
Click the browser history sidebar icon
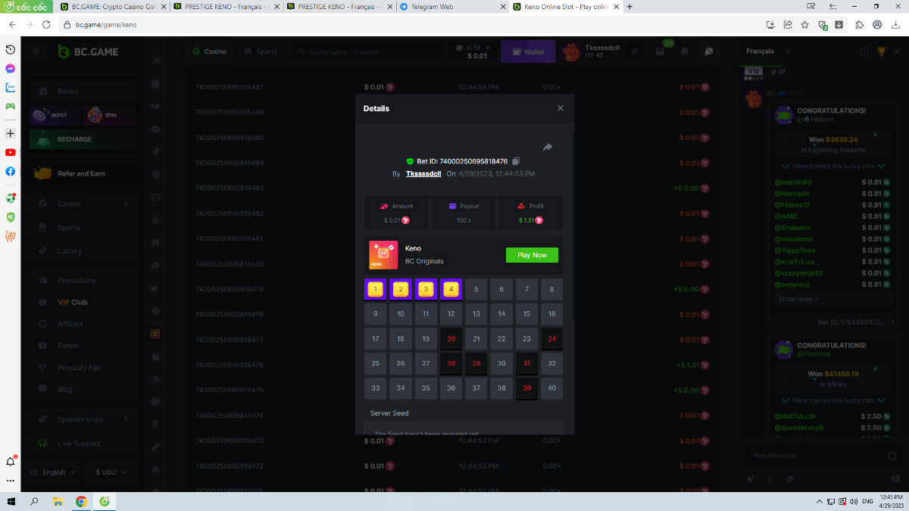[x=11, y=49]
